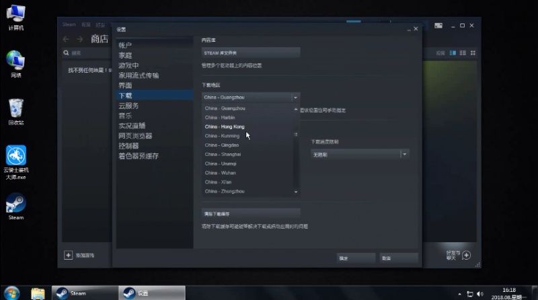Switch to the Steam taskbar button
The height and width of the screenshot is (300, 538).
pyautogui.click(x=85, y=293)
